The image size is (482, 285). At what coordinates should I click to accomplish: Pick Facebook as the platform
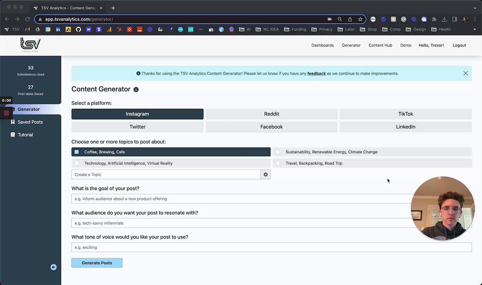[272, 127]
